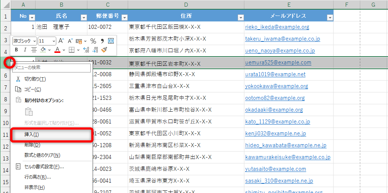Select the format painter brush
388x193 pixels.
(104, 50)
